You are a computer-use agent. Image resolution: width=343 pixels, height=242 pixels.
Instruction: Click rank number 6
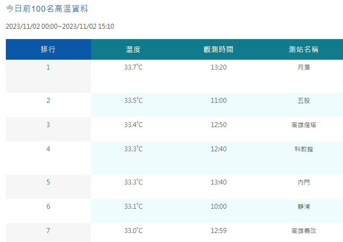click(48, 207)
